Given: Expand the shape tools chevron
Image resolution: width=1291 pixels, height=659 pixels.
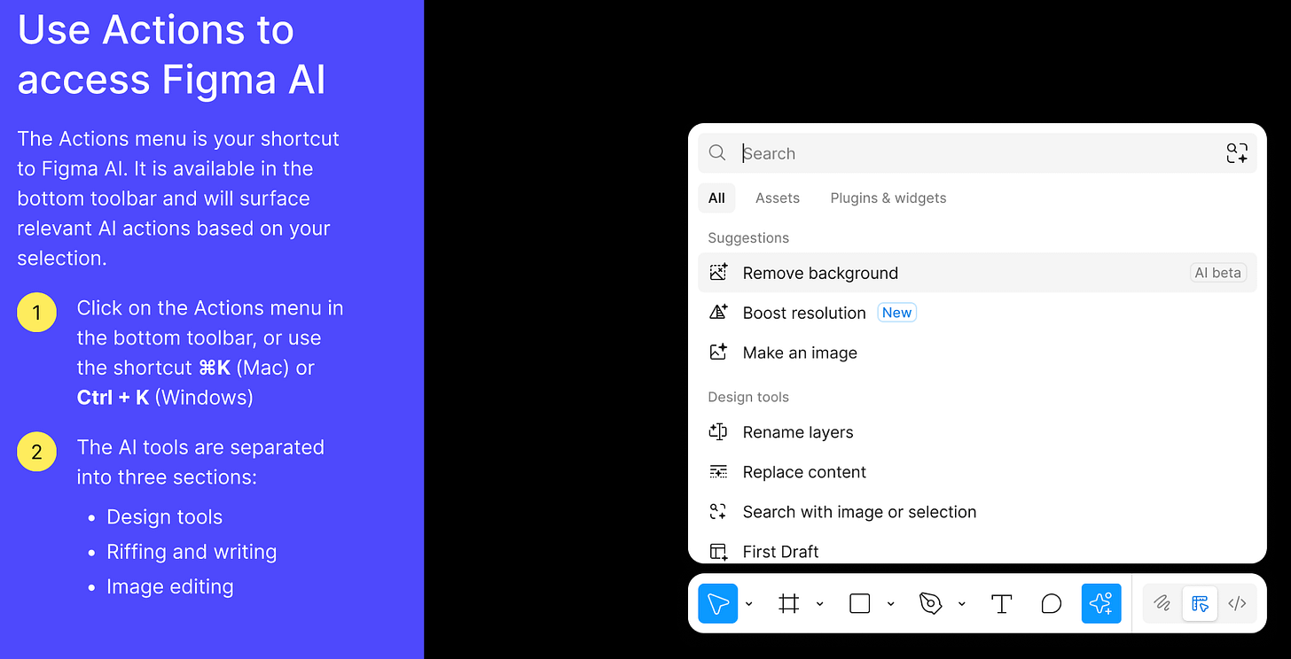Looking at the screenshot, I should point(891,604).
